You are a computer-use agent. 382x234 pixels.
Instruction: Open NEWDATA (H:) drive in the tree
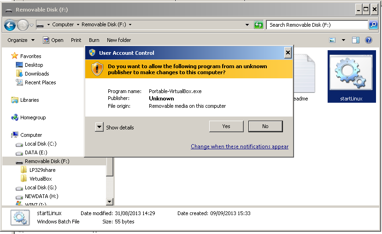pos(37,197)
